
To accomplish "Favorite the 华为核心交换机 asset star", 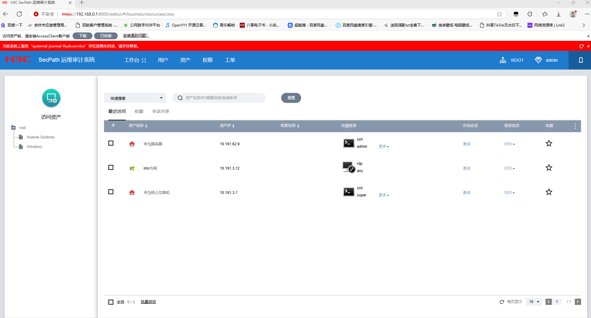I will click(x=549, y=192).
